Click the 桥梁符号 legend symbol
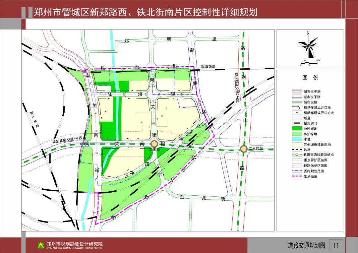Screen dimensions: 358x253 pos(297,123)
